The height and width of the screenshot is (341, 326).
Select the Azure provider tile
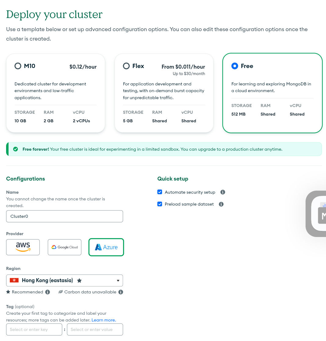pyautogui.click(x=106, y=247)
